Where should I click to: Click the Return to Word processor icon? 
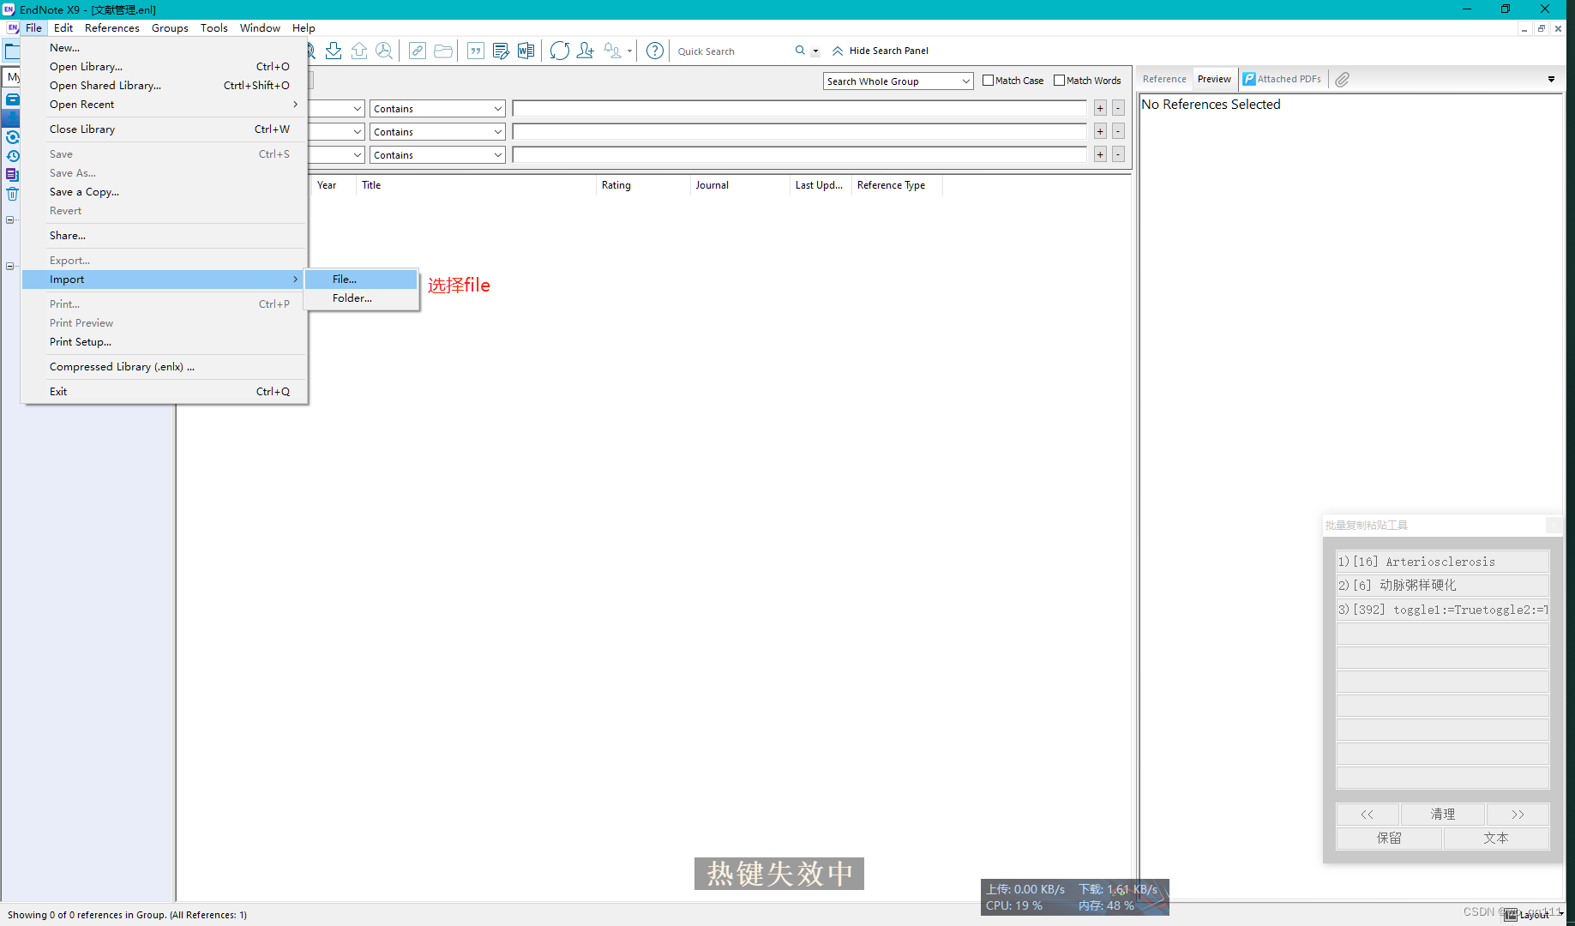pos(526,51)
